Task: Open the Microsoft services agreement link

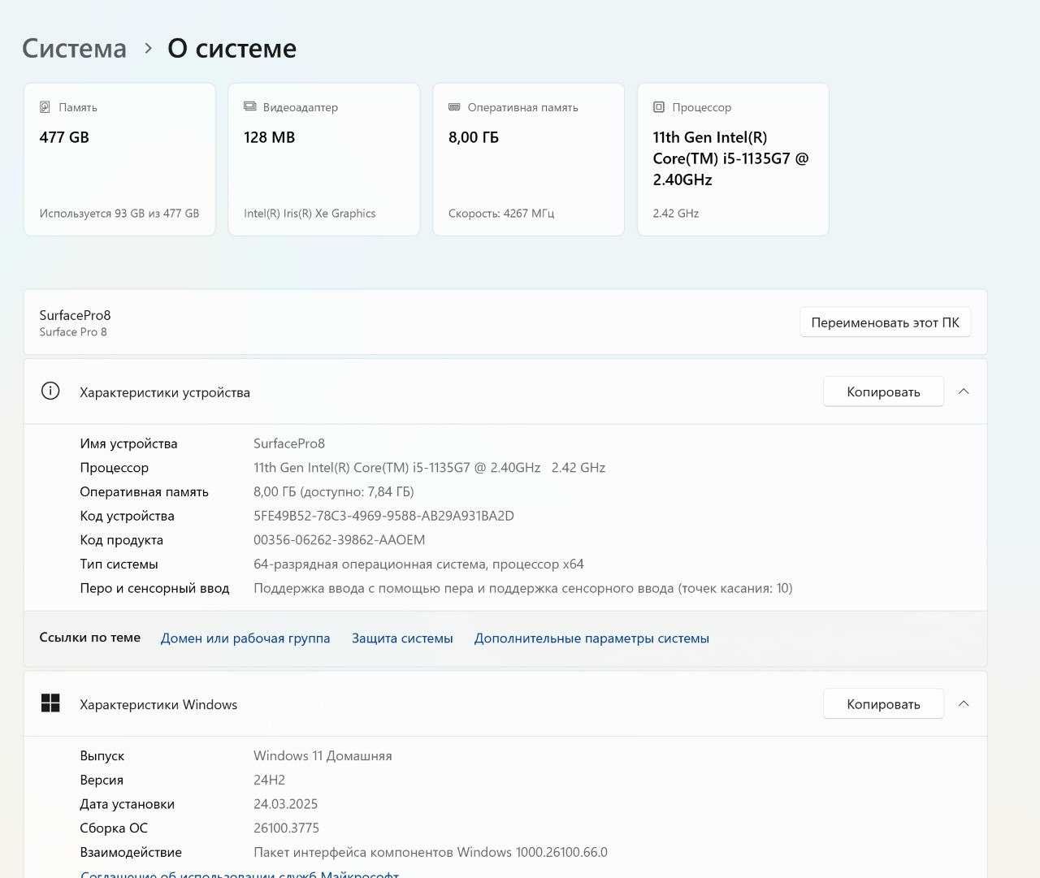Action: tap(240, 873)
